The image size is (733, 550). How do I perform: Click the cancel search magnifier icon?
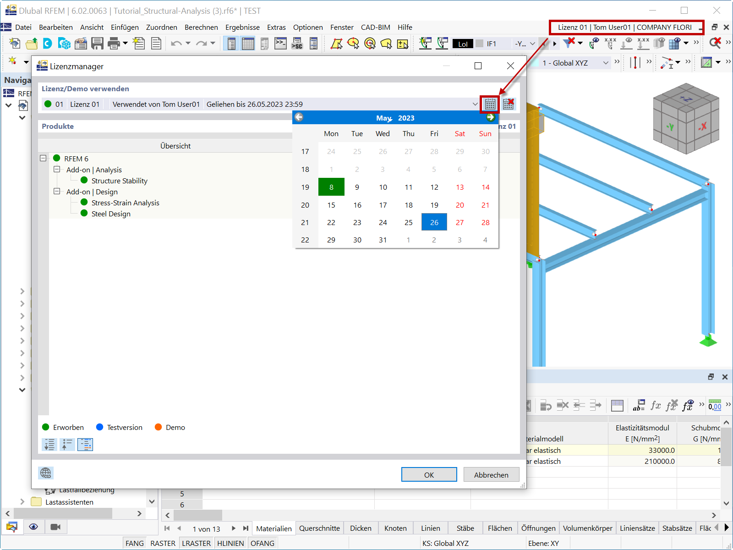[715, 43]
